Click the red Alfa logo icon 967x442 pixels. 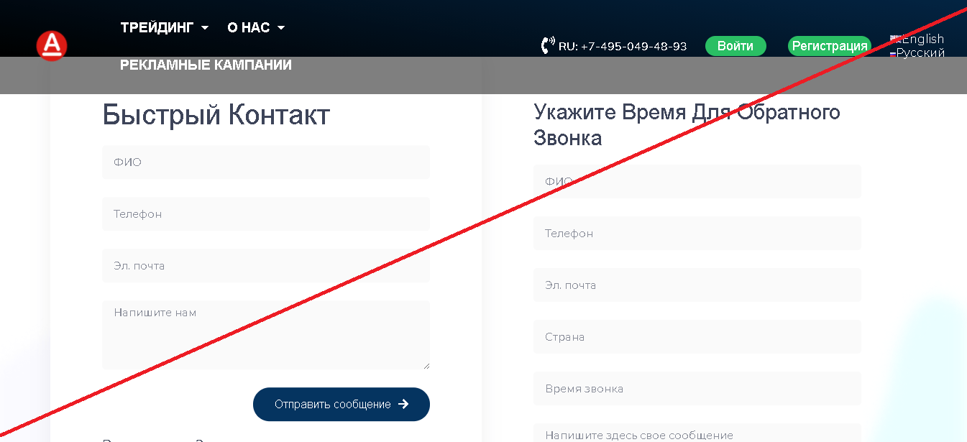[52, 46]
